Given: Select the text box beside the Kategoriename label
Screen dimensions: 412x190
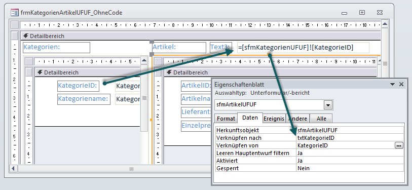Looking at the screenshot, I should click(x=128, y=99).
